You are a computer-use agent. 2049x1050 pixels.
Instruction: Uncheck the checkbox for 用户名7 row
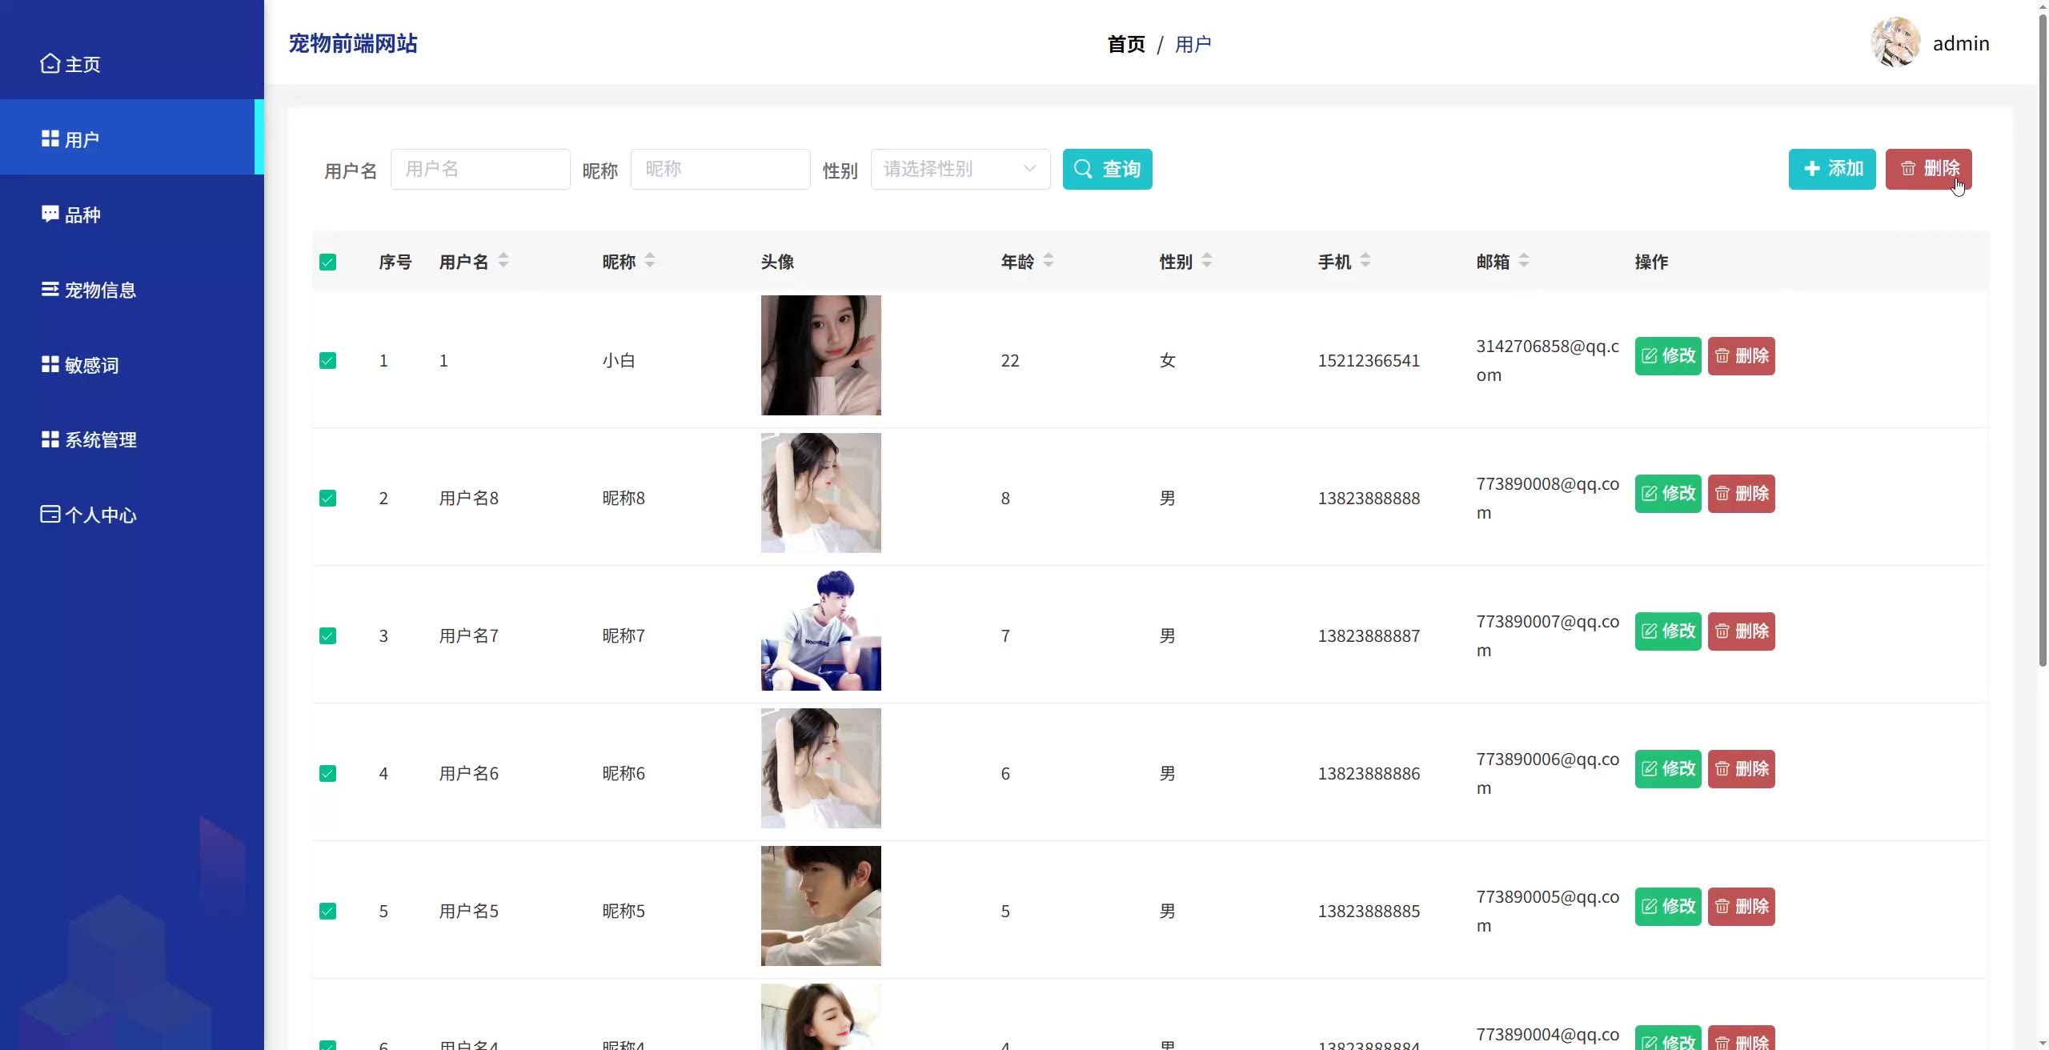pyautogui.click(x=327, y=635)
